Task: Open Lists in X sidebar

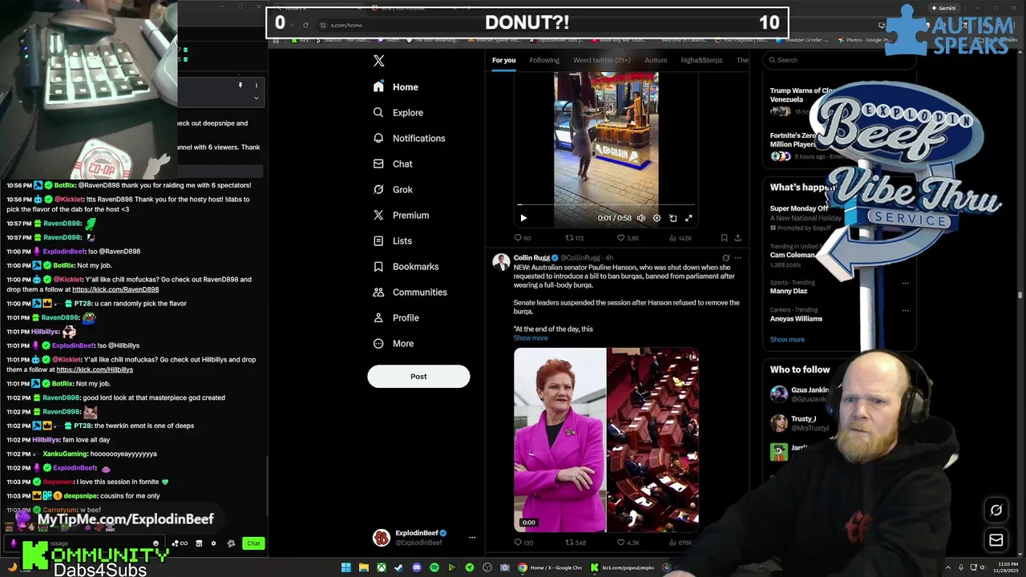Action: pyautogui.click(x=393, y=240)
